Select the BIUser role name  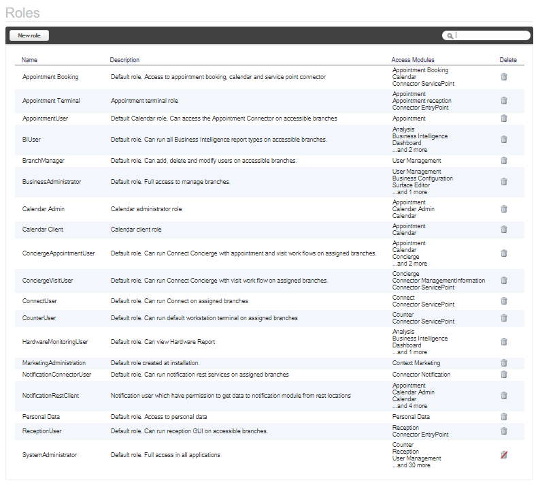31,140
